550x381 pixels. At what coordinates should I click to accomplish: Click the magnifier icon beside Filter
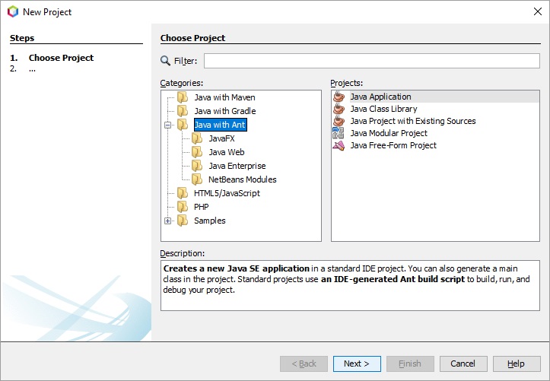point(165,61)
